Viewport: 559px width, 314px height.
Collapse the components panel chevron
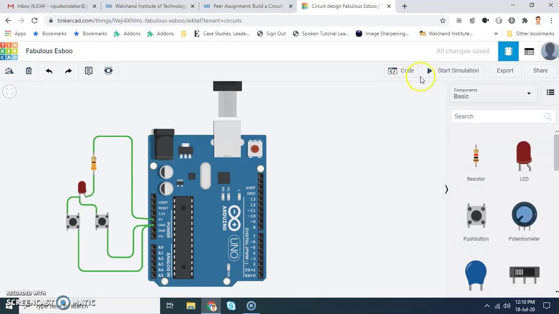pos(446,189)
